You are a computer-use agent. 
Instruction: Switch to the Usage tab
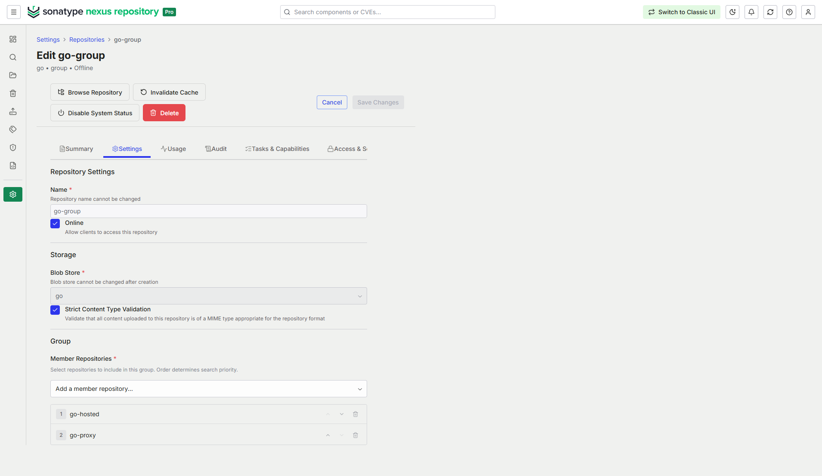point(173,149)
